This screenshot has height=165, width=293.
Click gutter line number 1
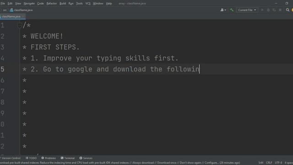2,25
